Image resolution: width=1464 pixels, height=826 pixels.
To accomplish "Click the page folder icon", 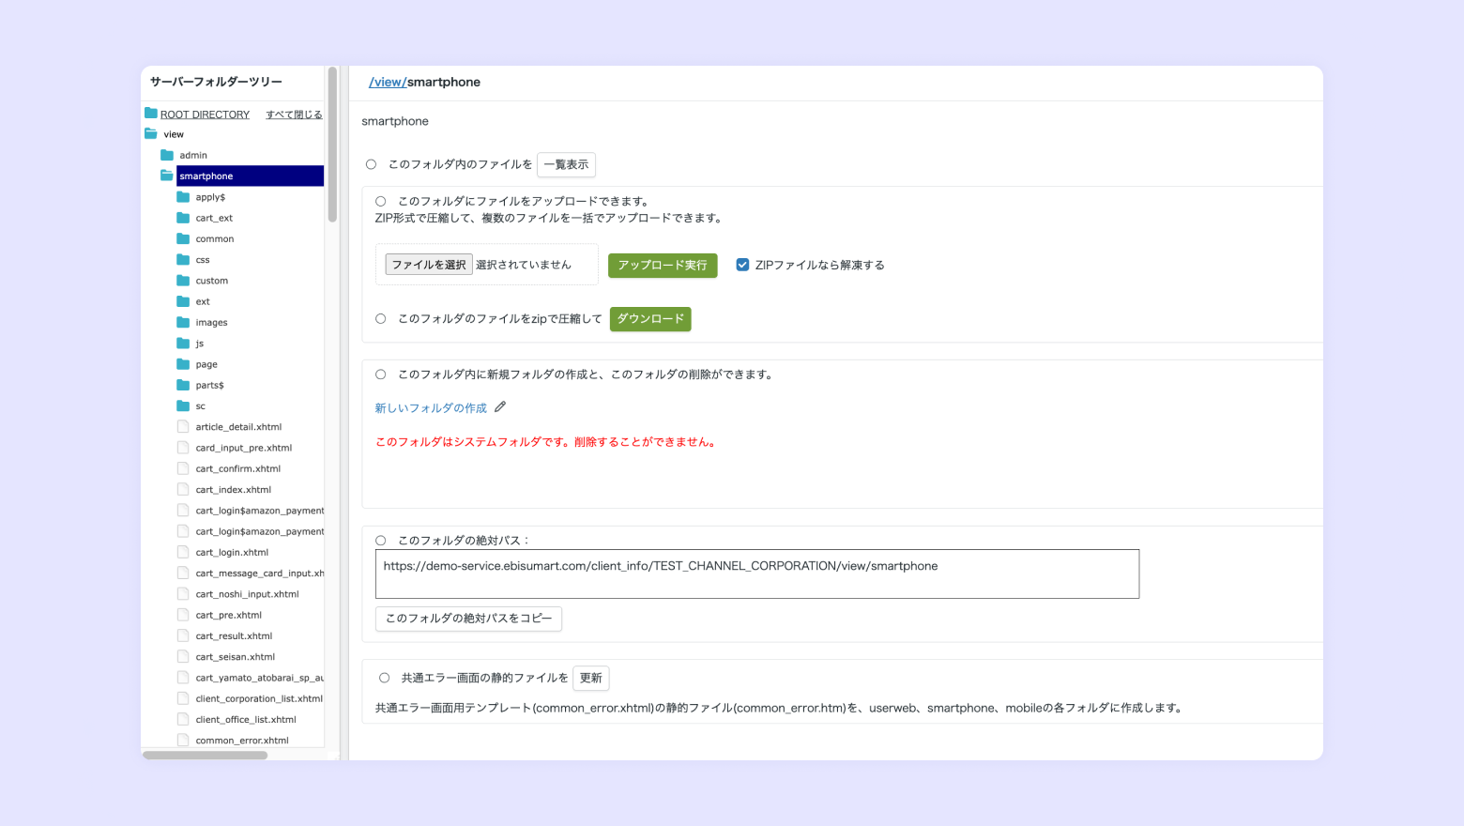I will 183,364.
